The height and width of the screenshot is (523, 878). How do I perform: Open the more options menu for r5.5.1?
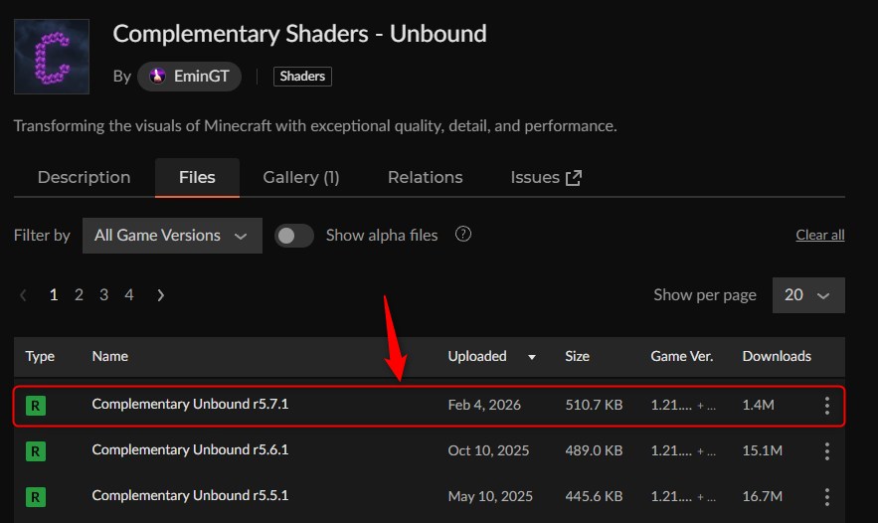pyautogui.click(x=827, y=497)
